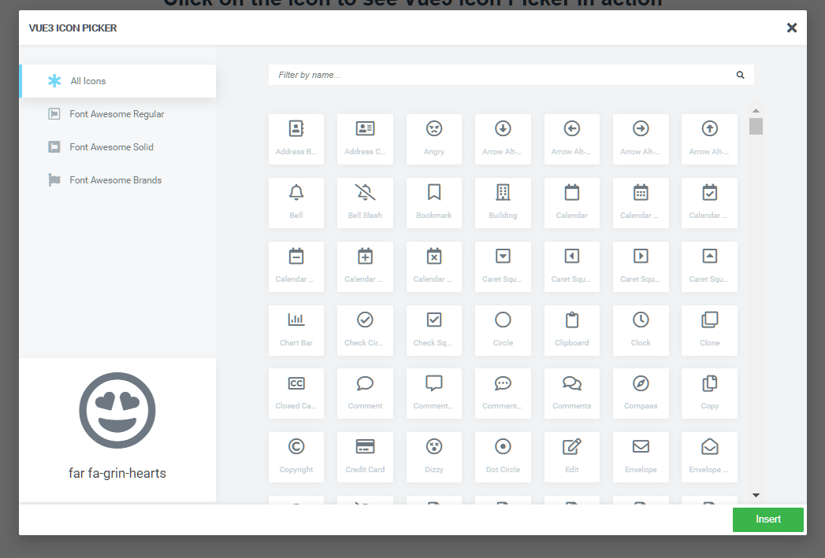Choose the Credit Card icon
825x558 pixels.
click(365, 456)
